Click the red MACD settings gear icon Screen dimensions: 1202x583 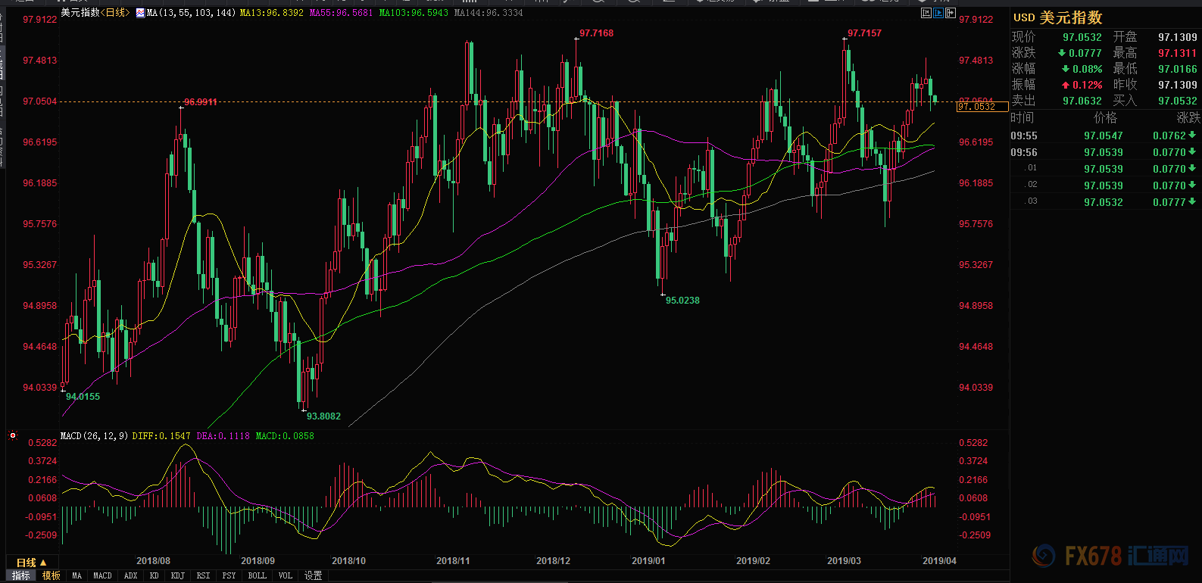tap(13, 435)
